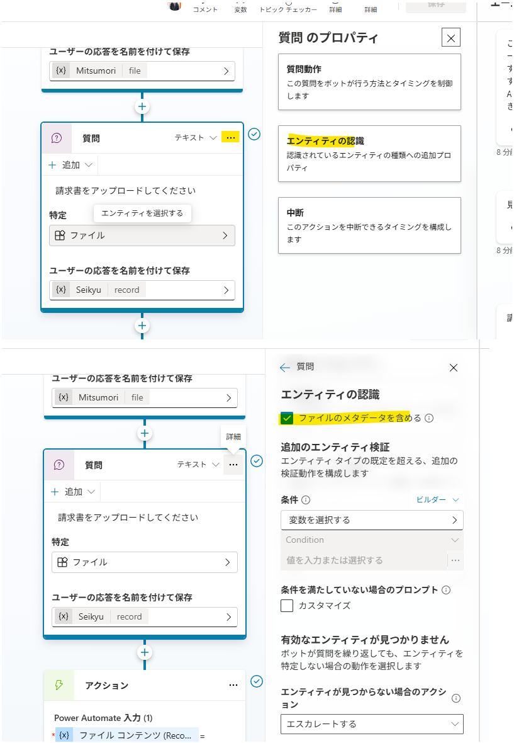Open ファイル entity field under エンティティを選択する tooltip
The height and width of the screenshot is (743, 514).
coord(142,235)
